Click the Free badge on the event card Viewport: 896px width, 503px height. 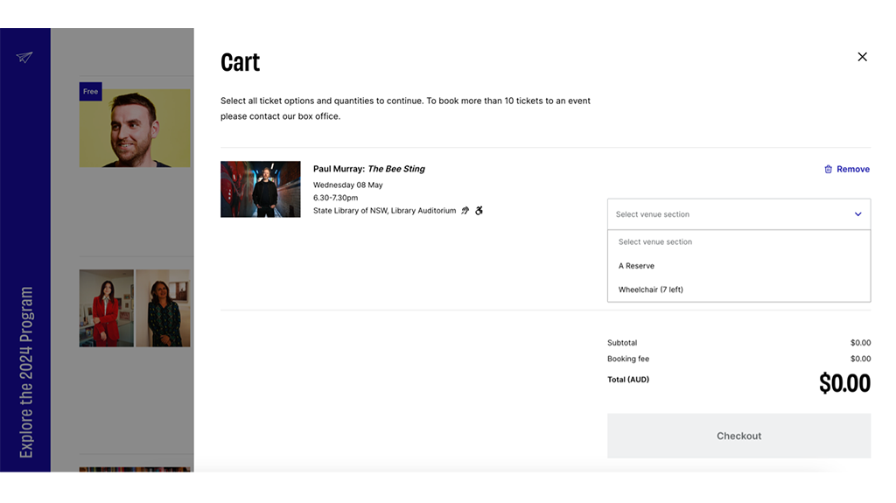90,92
